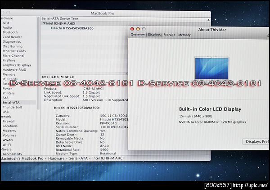Click the 15-inch (1440 x 900) text

tap(196, 116)
